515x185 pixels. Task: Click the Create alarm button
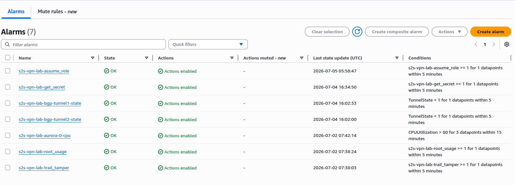click(491, 32)
